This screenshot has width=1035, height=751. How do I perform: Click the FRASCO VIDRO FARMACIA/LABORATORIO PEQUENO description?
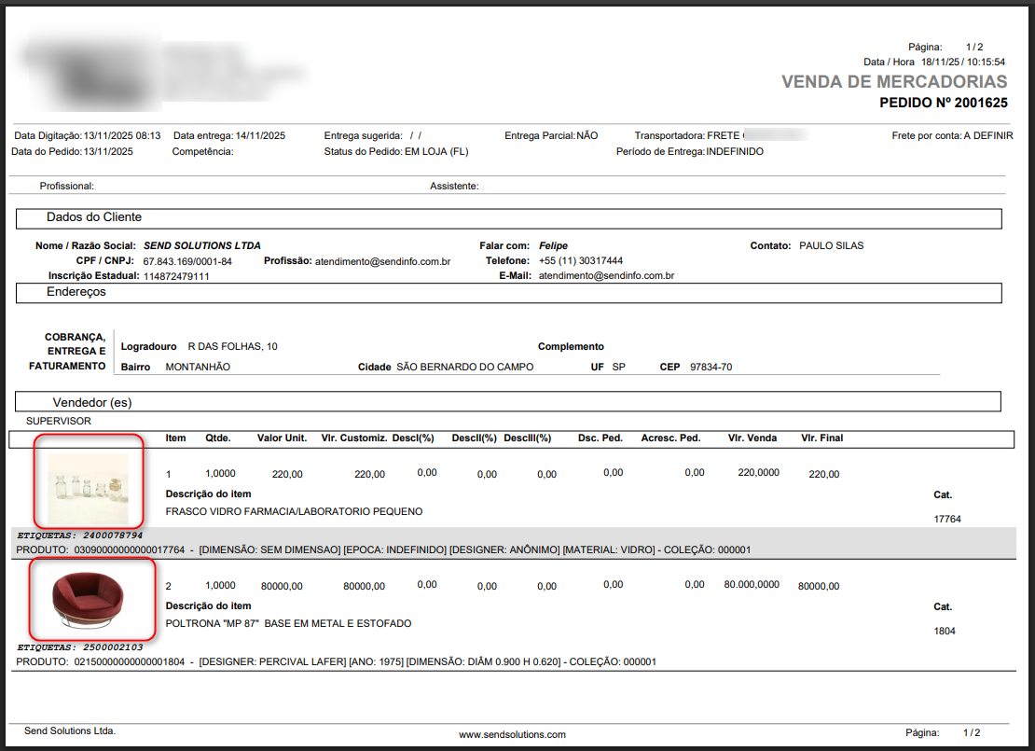[294, 511]
